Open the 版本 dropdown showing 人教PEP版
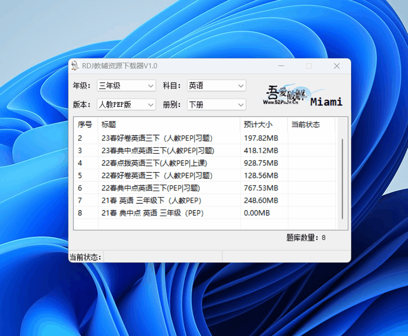The width and height of the screenshot is (408, 336). pos(126,104)
